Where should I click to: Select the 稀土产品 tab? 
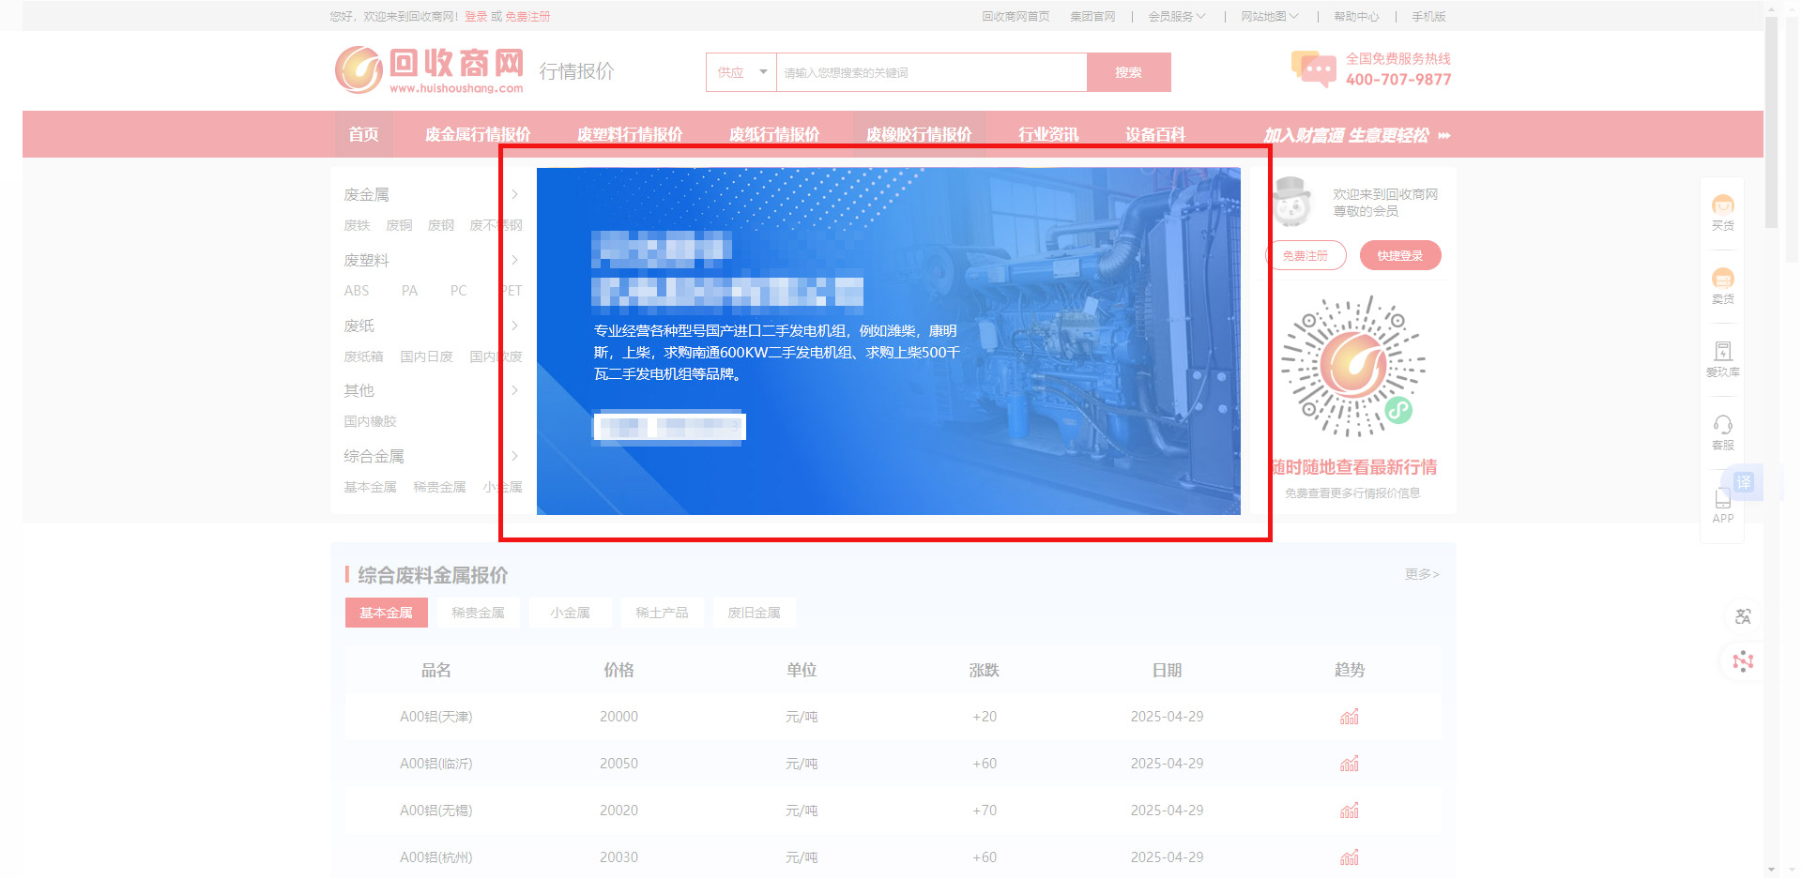[x=662, y=613]
